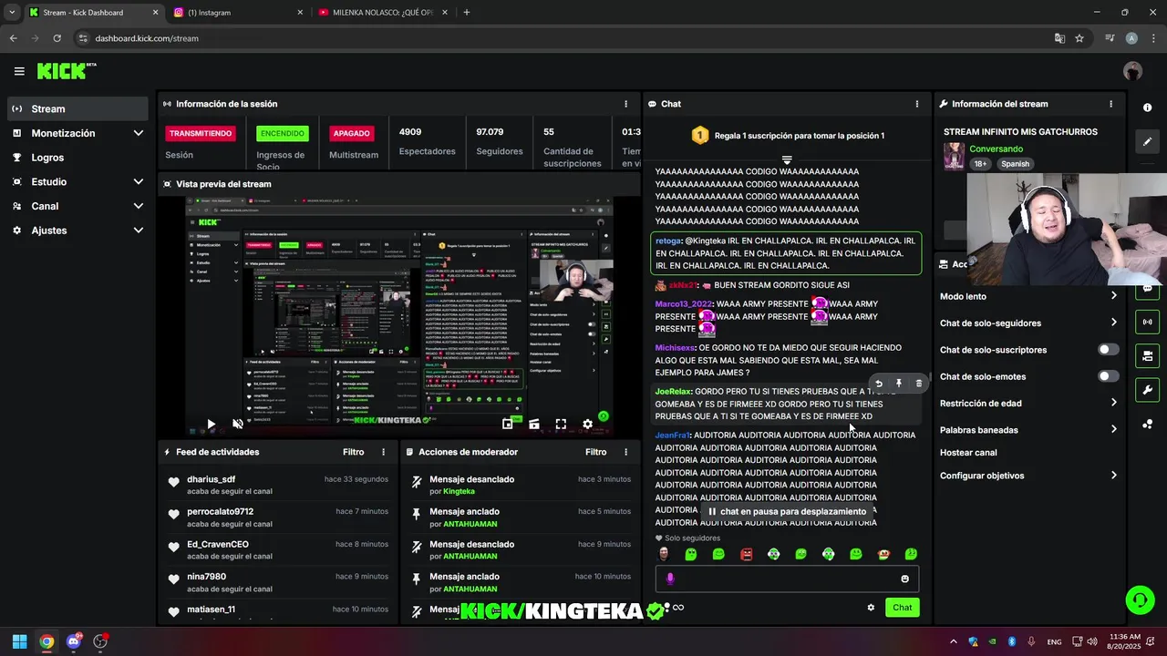The image size is (1167, 656).
Task: Open Feed de actividades three-dot menu
Action: 383,452
